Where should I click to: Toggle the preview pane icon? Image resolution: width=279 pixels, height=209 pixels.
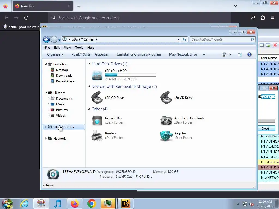(240, 54)
